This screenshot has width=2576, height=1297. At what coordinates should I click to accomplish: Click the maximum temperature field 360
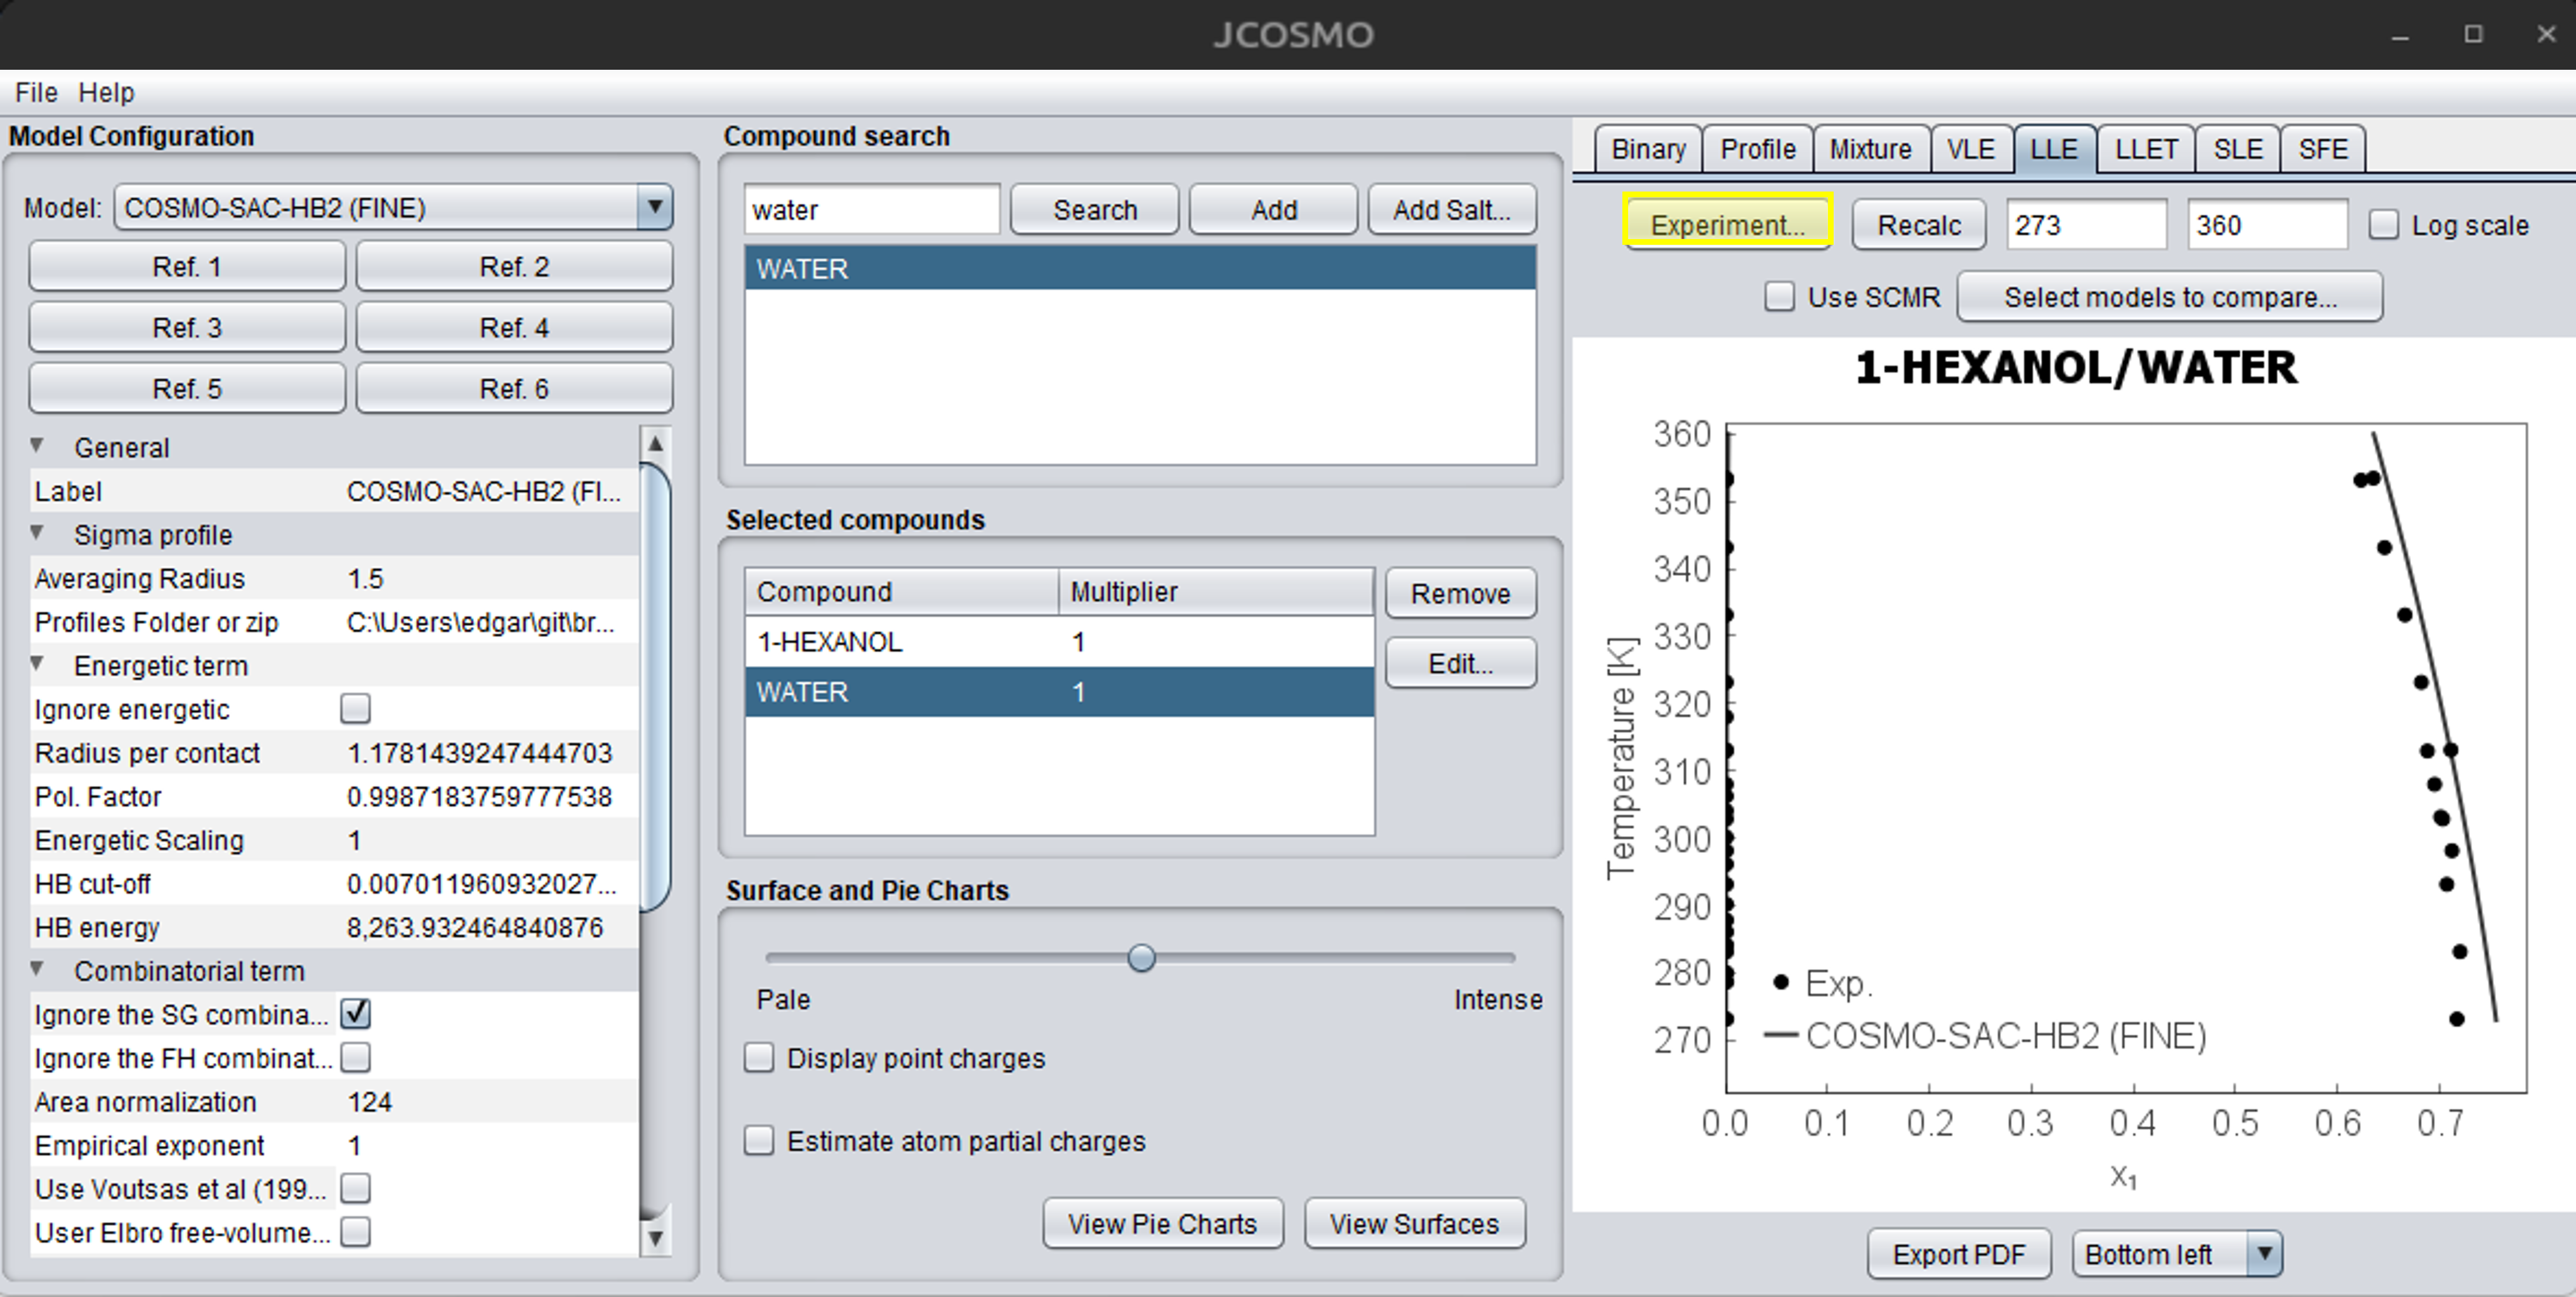2267,225
